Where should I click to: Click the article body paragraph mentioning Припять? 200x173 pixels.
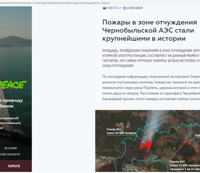151,88
